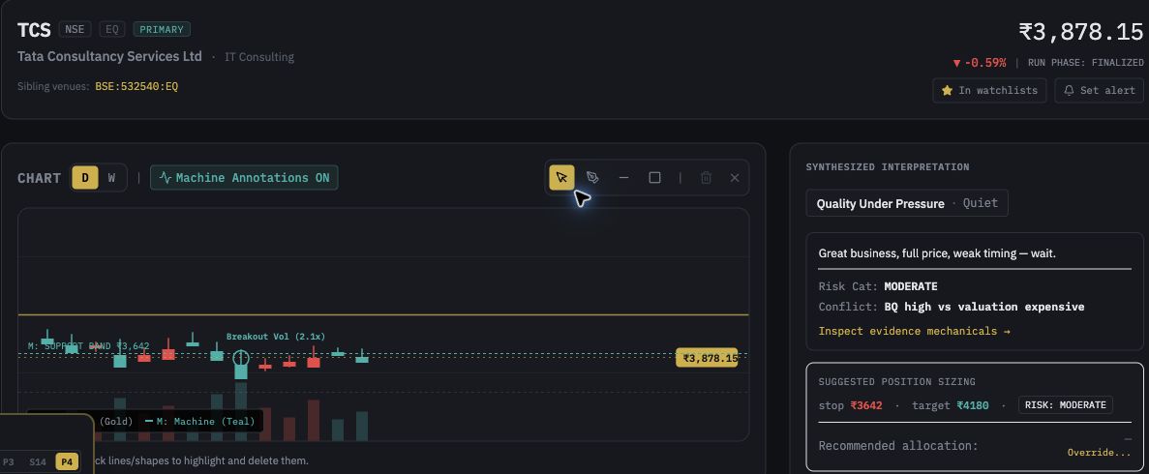The image size is (1149, 474).
Task: Click the RISK: MODERATE badge
Action: pos(1066,405)
